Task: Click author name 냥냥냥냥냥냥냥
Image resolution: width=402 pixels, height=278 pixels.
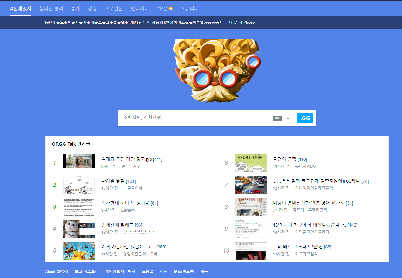Action: coord(139,232)
